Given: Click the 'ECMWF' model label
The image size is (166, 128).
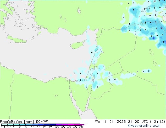Looking at the screenshot, I should pos(42,122).
